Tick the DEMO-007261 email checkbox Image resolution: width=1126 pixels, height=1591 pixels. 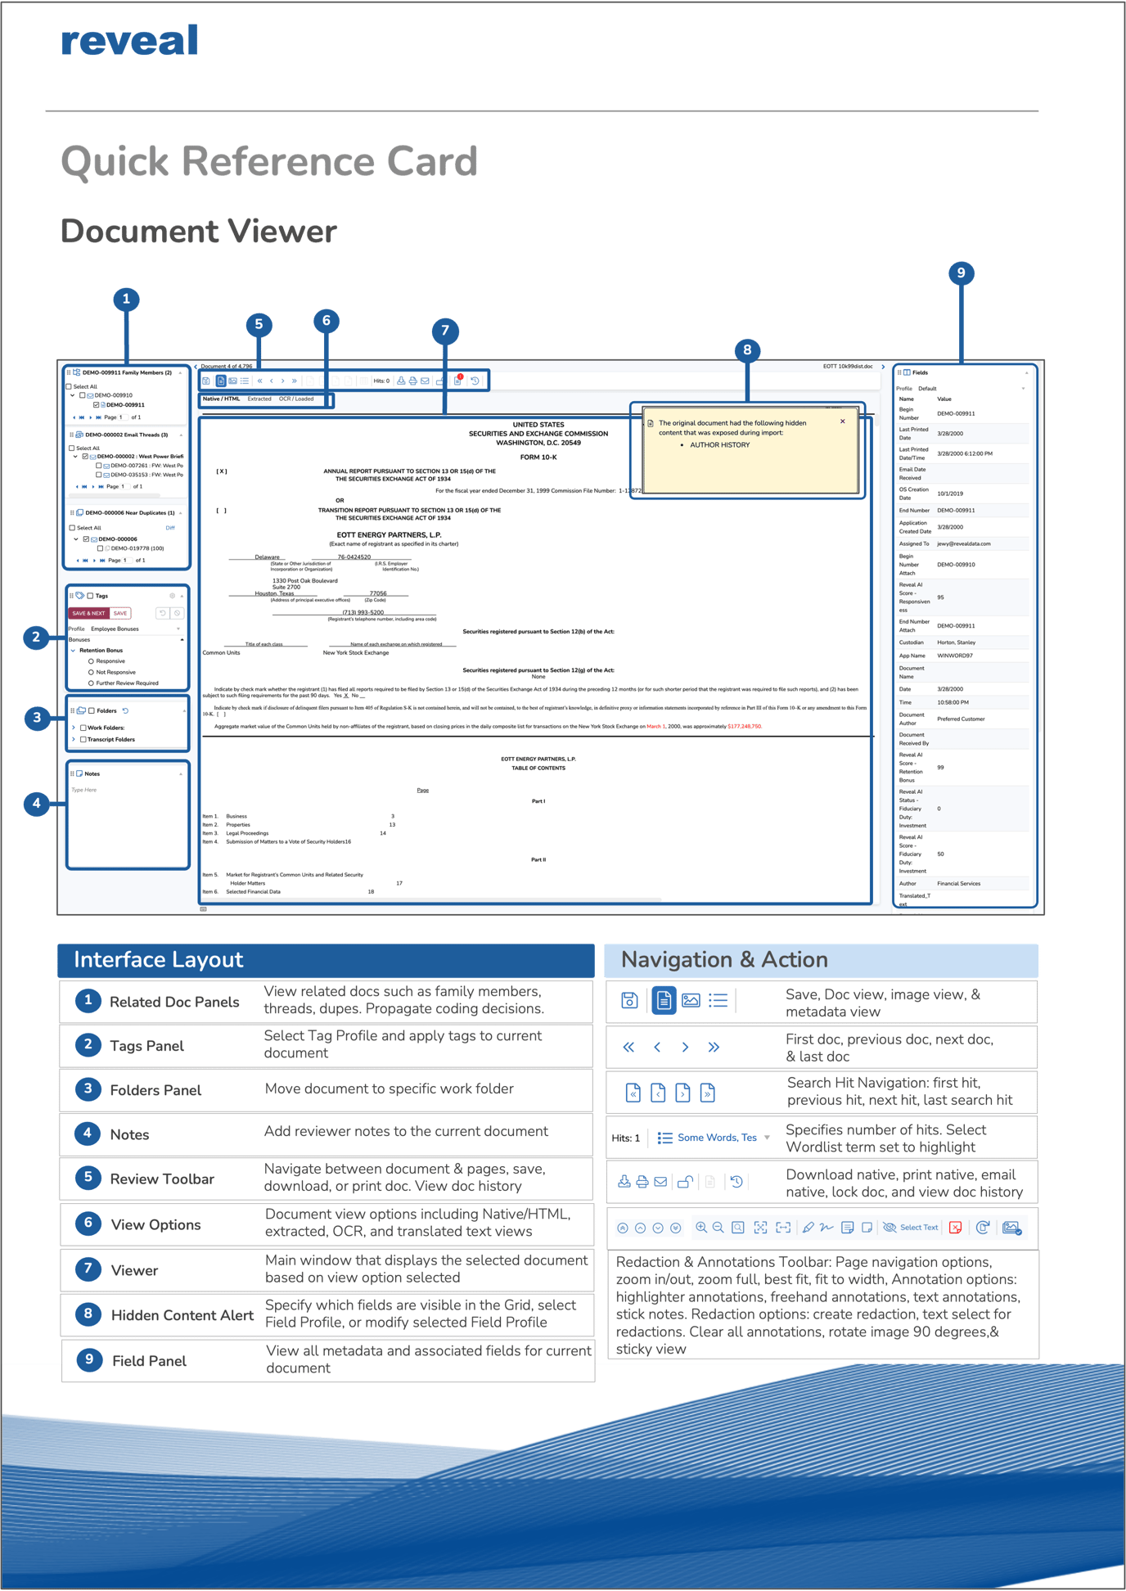tap(99, 466)
